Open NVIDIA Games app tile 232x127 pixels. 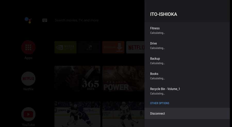point(65,47)
